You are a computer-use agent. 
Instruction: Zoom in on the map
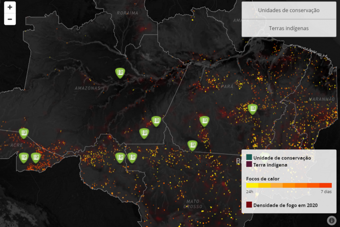[10, 7]
